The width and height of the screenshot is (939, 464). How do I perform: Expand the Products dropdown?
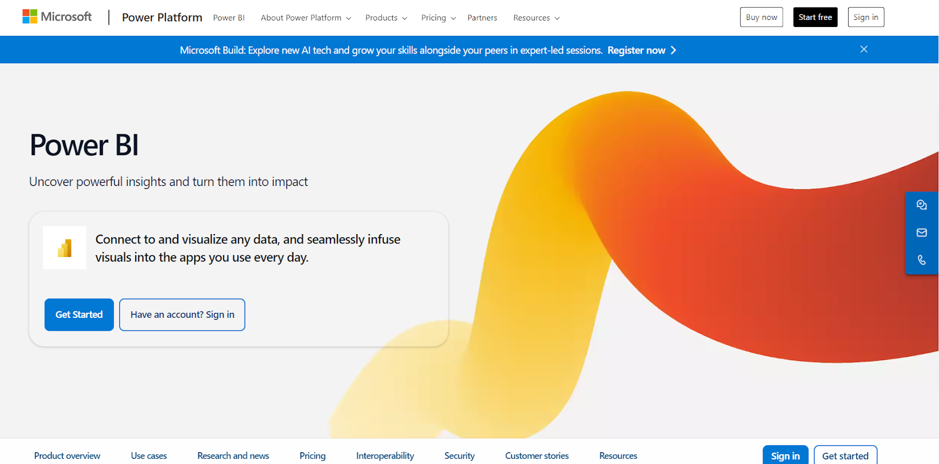tap(386, 18)
